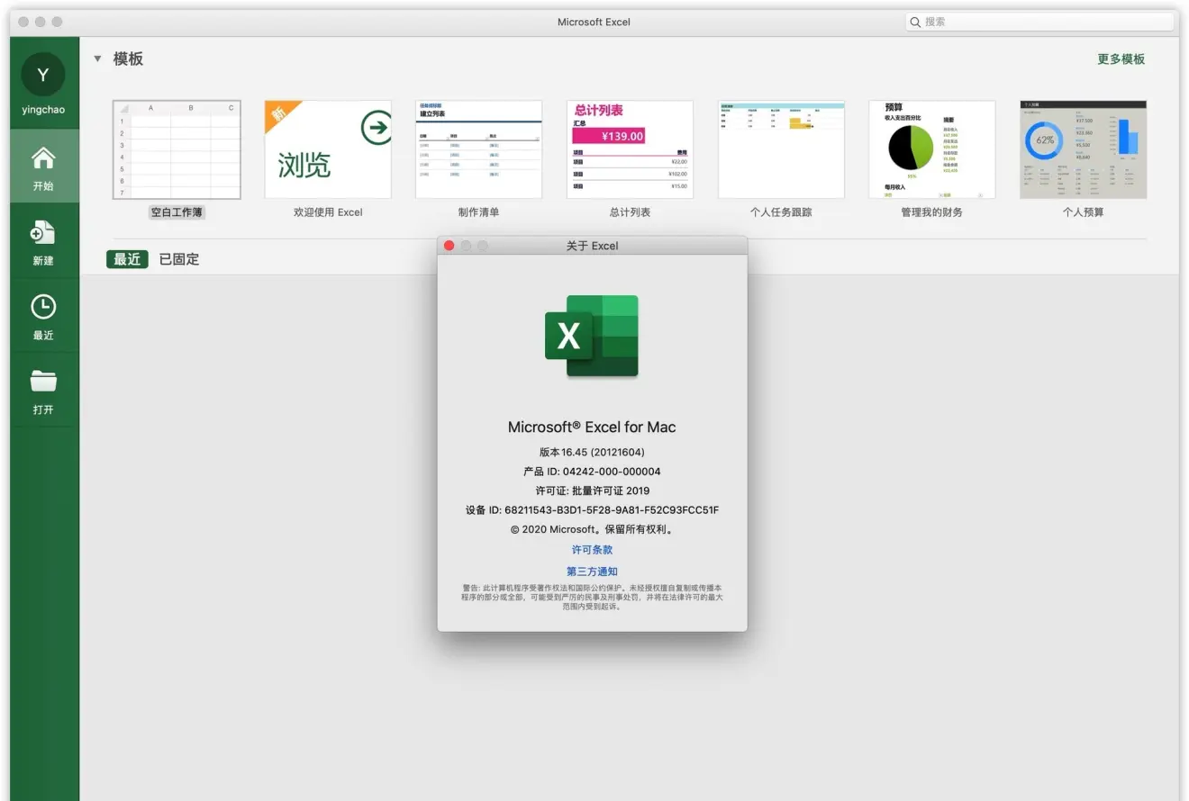
Task: Click the 设备 ID text line
Action: (x=592, y=510)
